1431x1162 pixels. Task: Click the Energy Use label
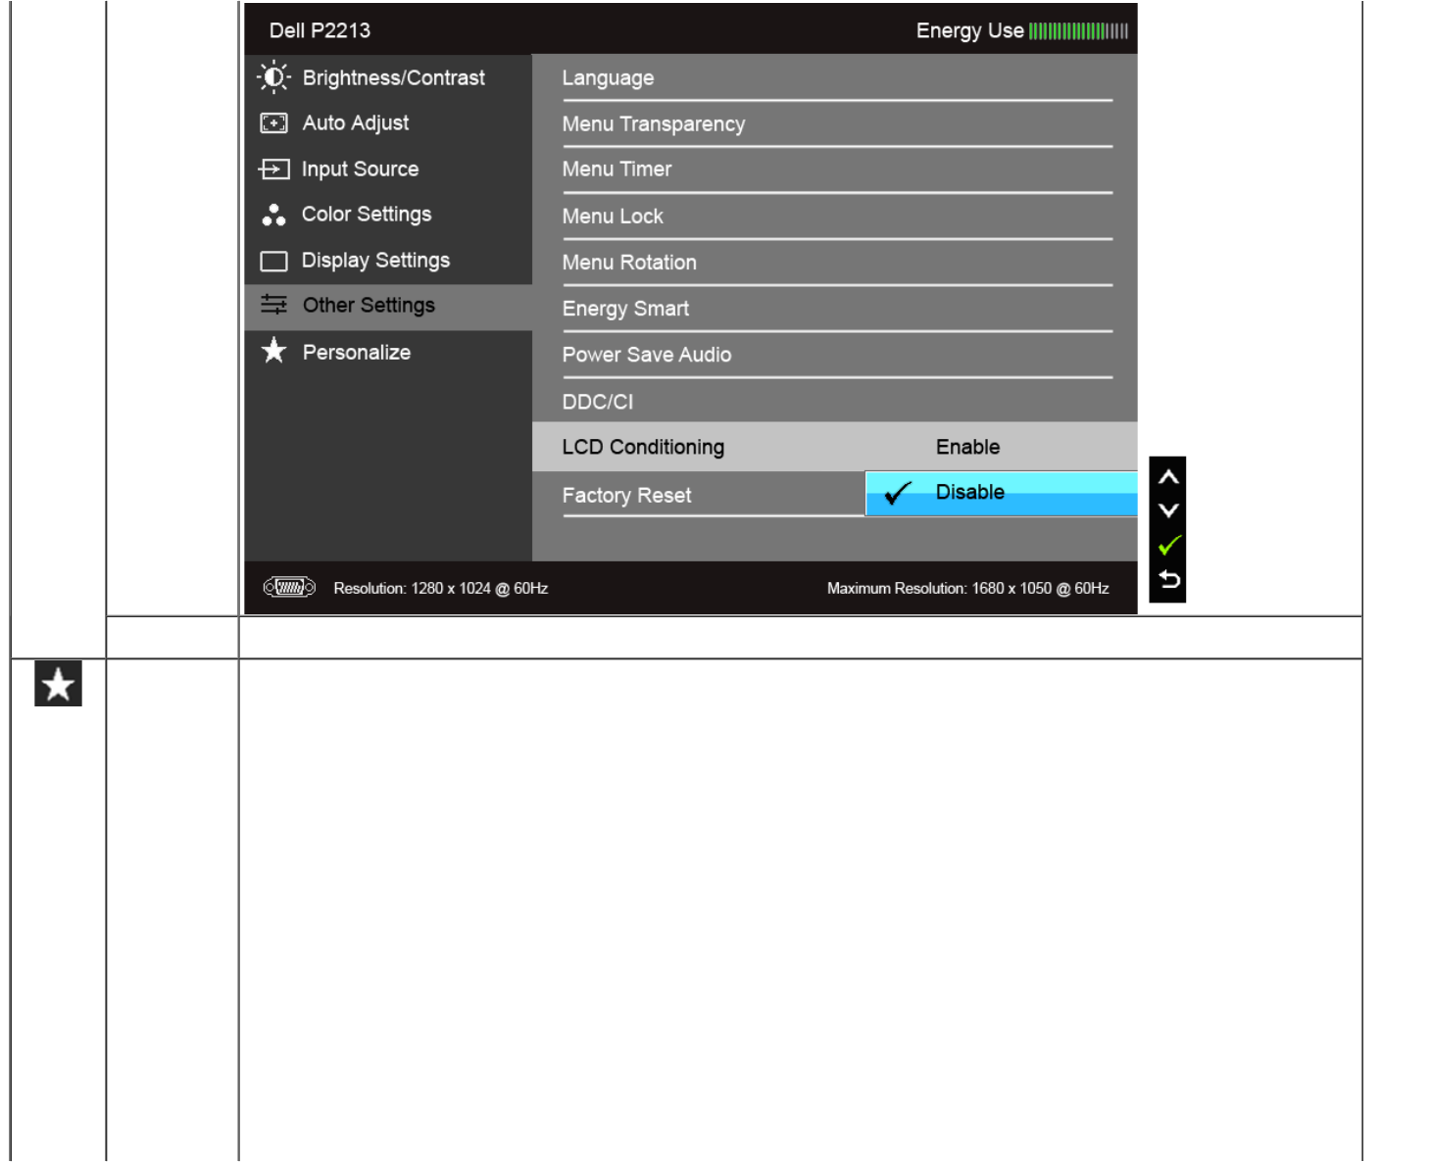pyautogui.click(x=969, y=30)
